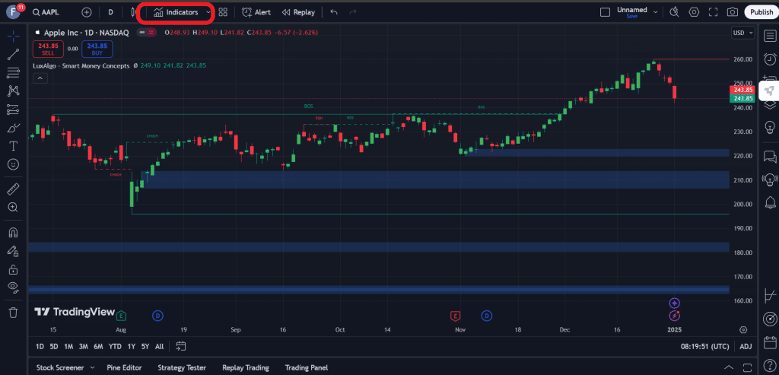Screen dimensions: 779x375
Task: Collapse the indicator legend arrow
Action: (40, 78)
